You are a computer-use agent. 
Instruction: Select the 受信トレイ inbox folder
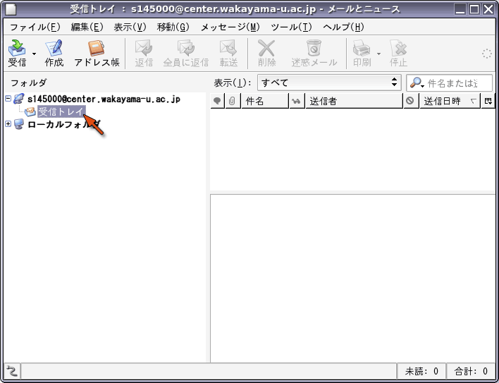tap(61, 111)
